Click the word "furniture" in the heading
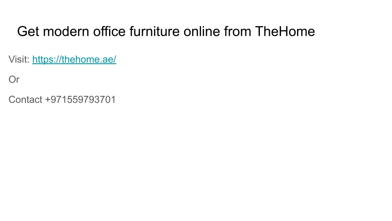The height and width of the screenshot is (221, 392). tap(155, 31)
